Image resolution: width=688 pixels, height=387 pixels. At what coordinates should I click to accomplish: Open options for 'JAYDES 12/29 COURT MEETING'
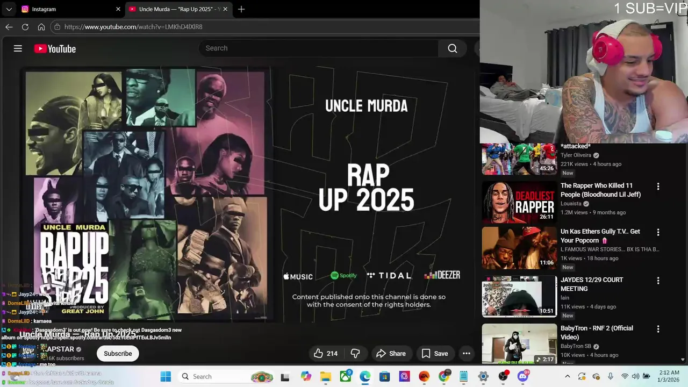658,281
